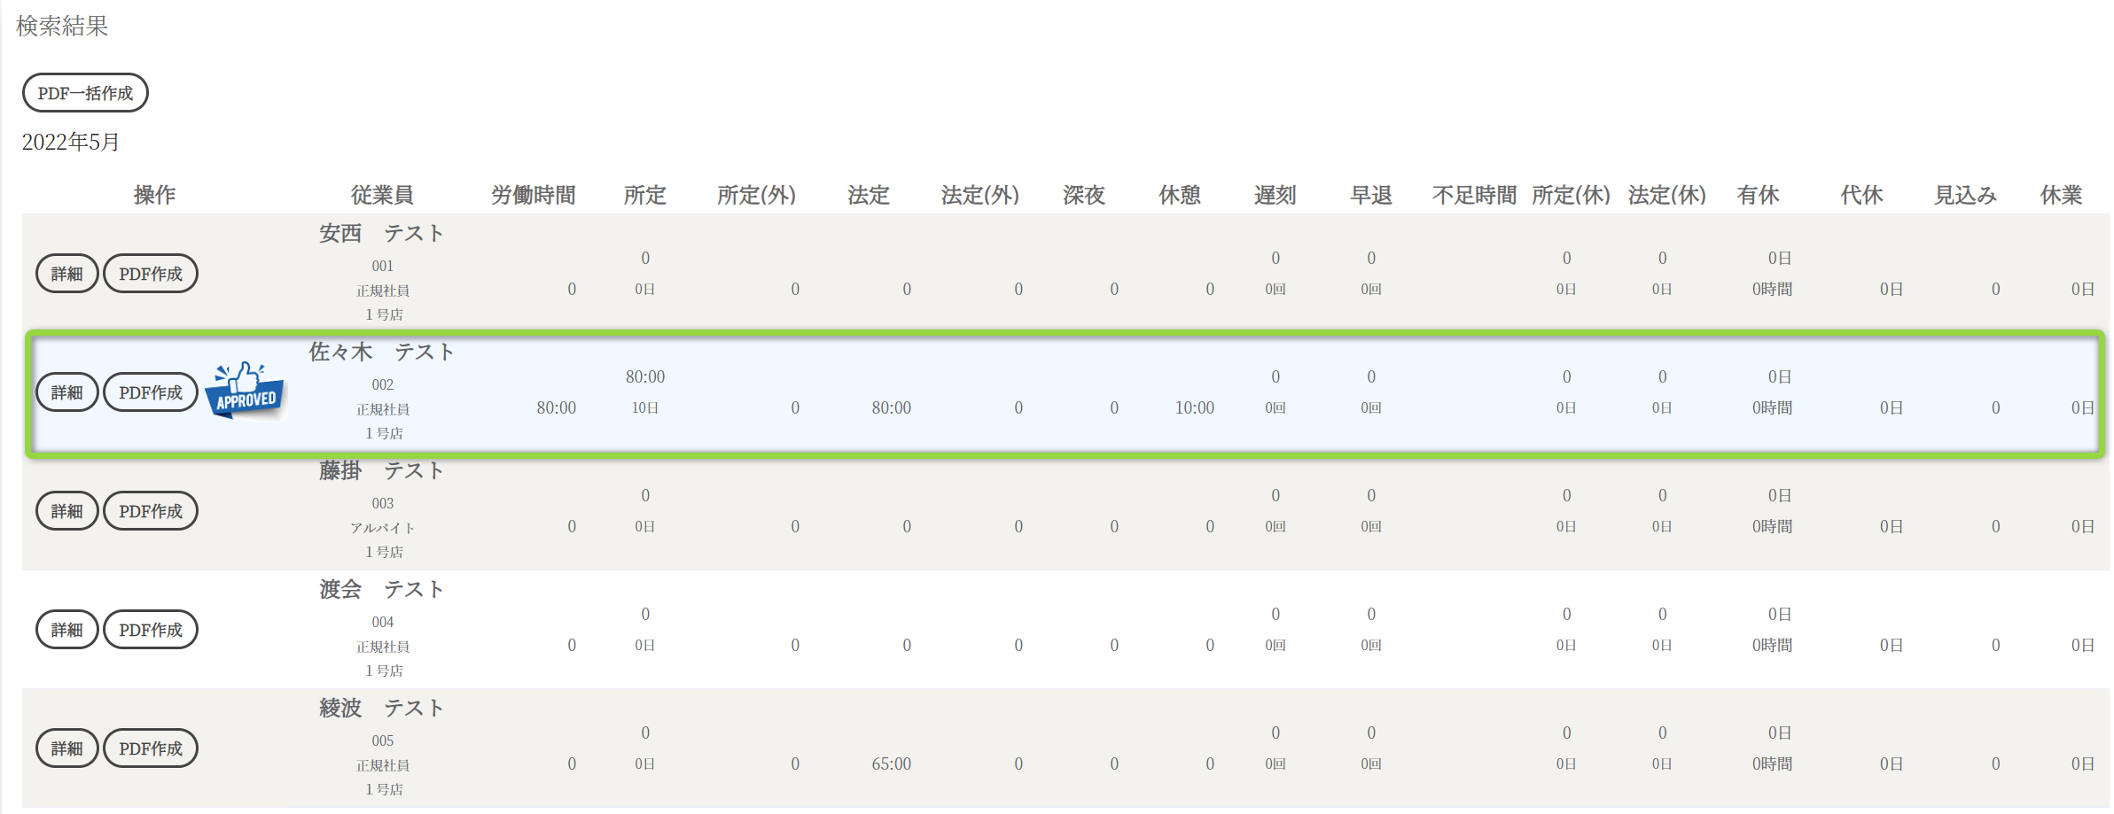Click the APPROVED stamp icon
The width and height of the screenshot is (2114, 814).
coord(246,391)
